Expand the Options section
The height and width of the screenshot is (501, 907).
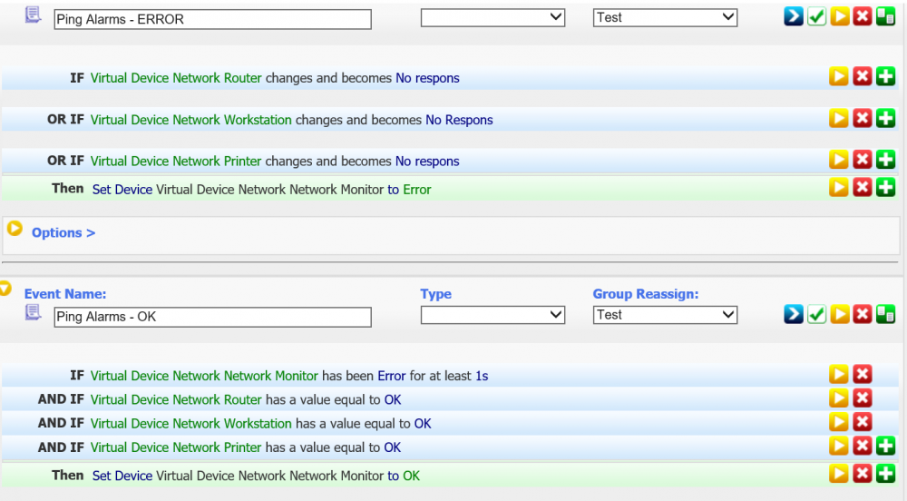click(63, 233)
